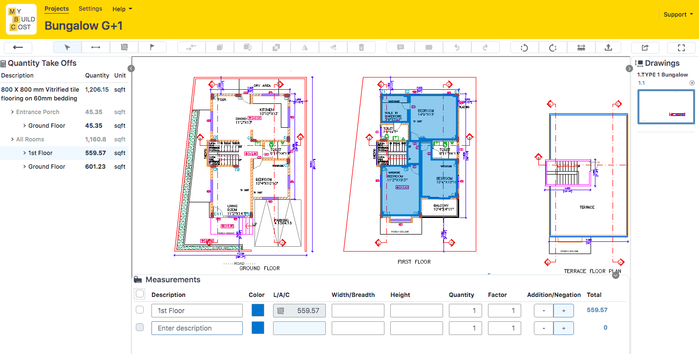Click the set scale ruler icon
This screenshot has height=354, width=699.
point(581,47)
